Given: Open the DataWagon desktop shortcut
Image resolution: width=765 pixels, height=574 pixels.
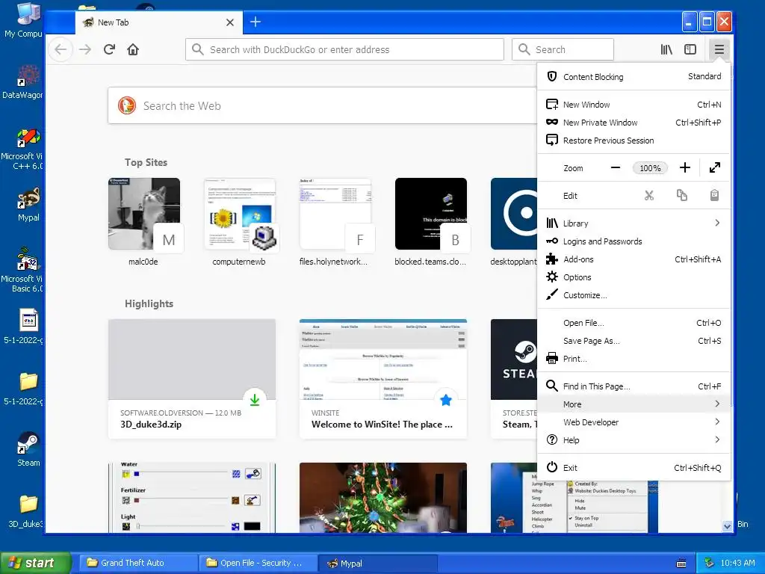Looking at the screenshot, I should (x=22, y=81).
